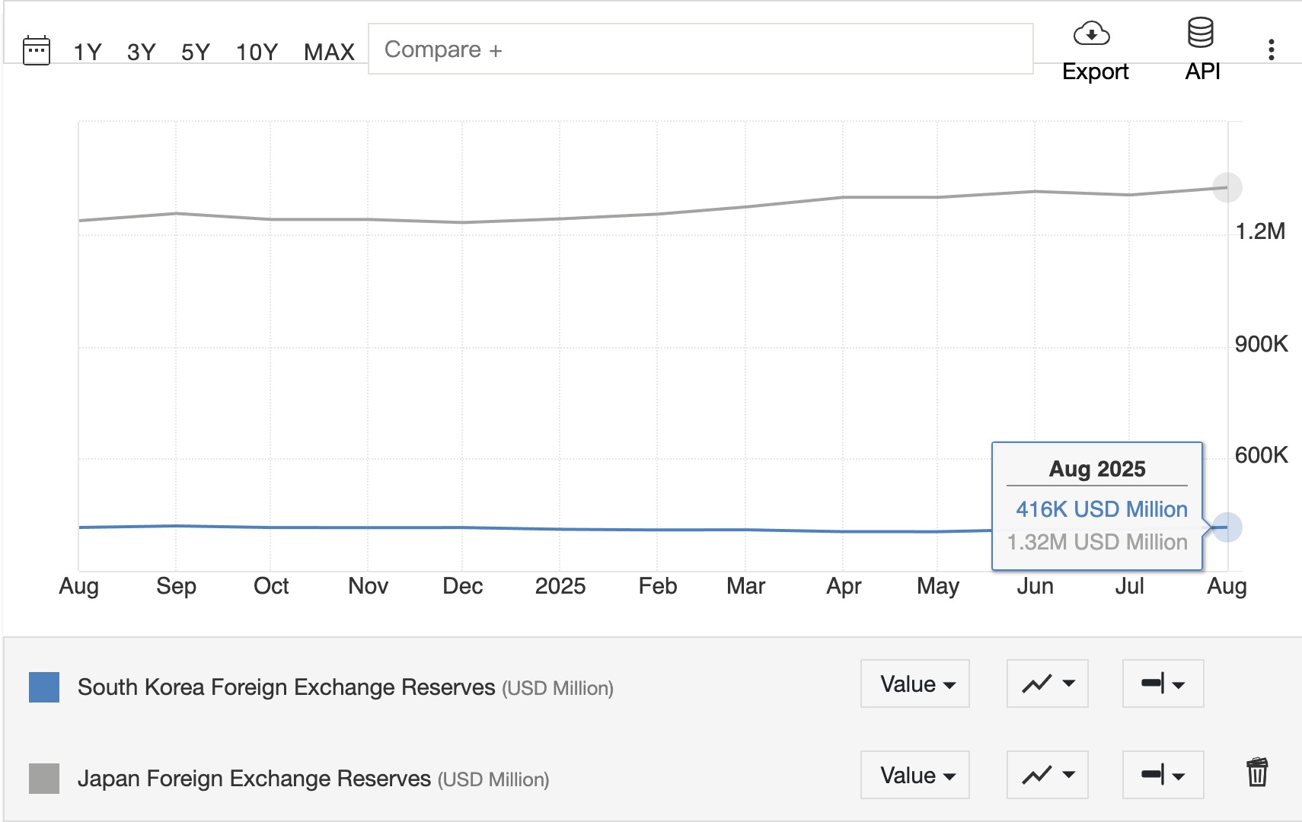Image resolution: width=1302 pixels, height=822 pixels.
Task: Expand Japan Value dropdown
Action: (x=915, y=775)
